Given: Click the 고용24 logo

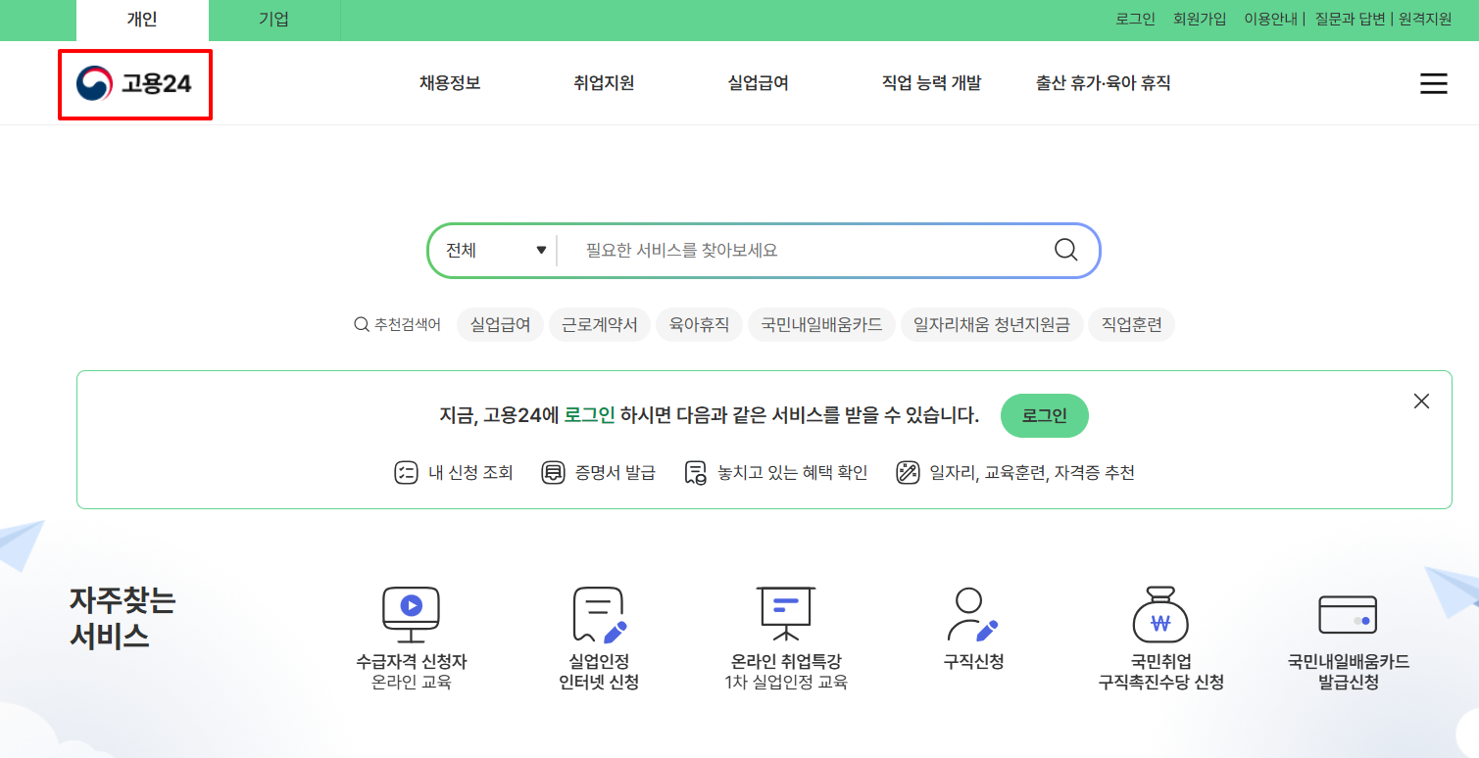Looking at the screenshot, I should [x=134, y=84].
